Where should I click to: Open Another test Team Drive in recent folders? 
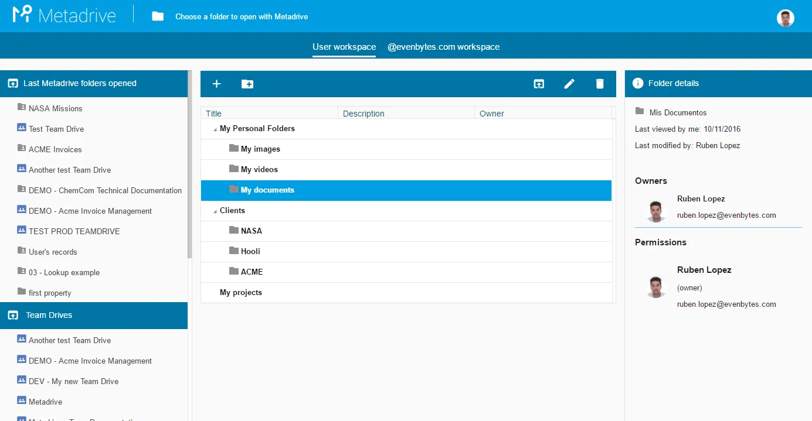coord(70,170)
